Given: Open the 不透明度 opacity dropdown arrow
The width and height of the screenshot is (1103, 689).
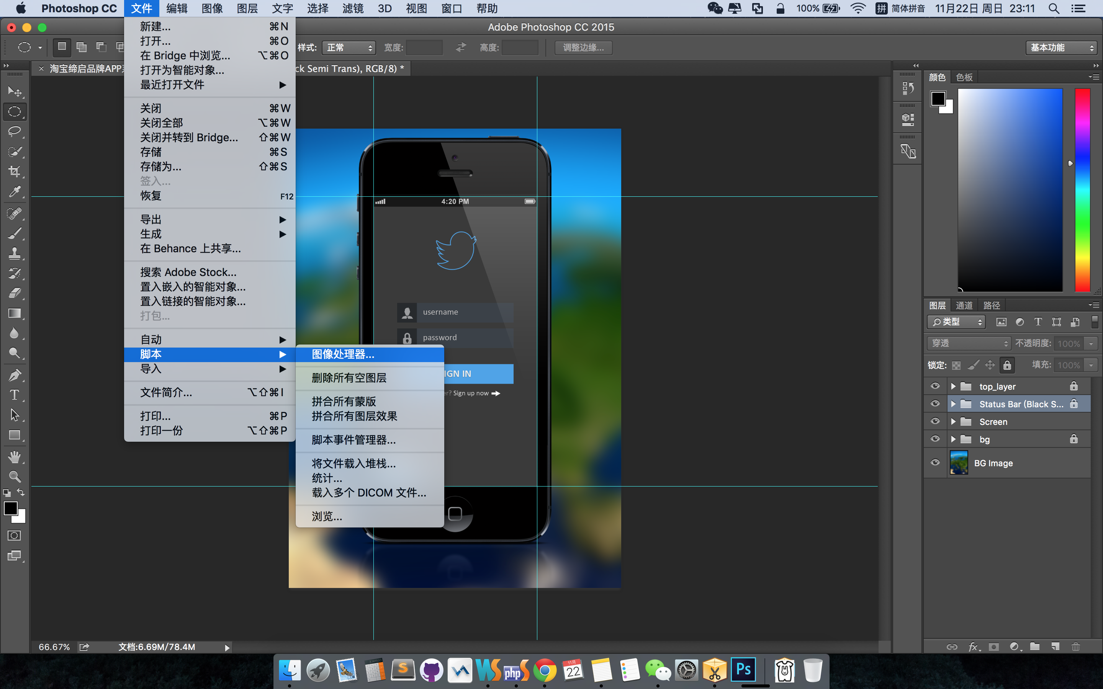Looking at the screenshot, I should pyautogui.click(x=1091, y=343).
